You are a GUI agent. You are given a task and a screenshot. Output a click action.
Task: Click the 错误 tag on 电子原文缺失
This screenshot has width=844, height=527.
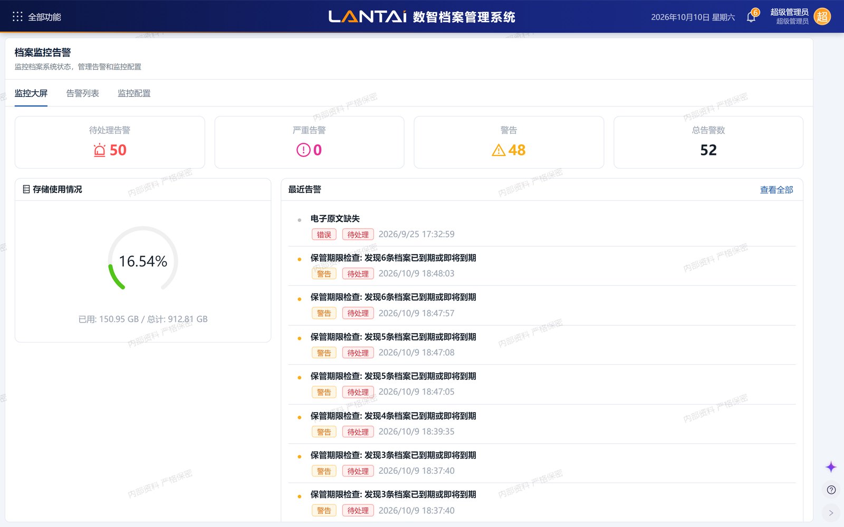324,235
